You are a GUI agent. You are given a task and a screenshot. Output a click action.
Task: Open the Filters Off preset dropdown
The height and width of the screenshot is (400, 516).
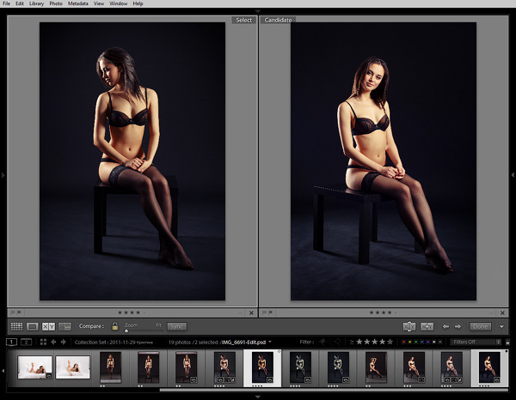pos(476,342)
